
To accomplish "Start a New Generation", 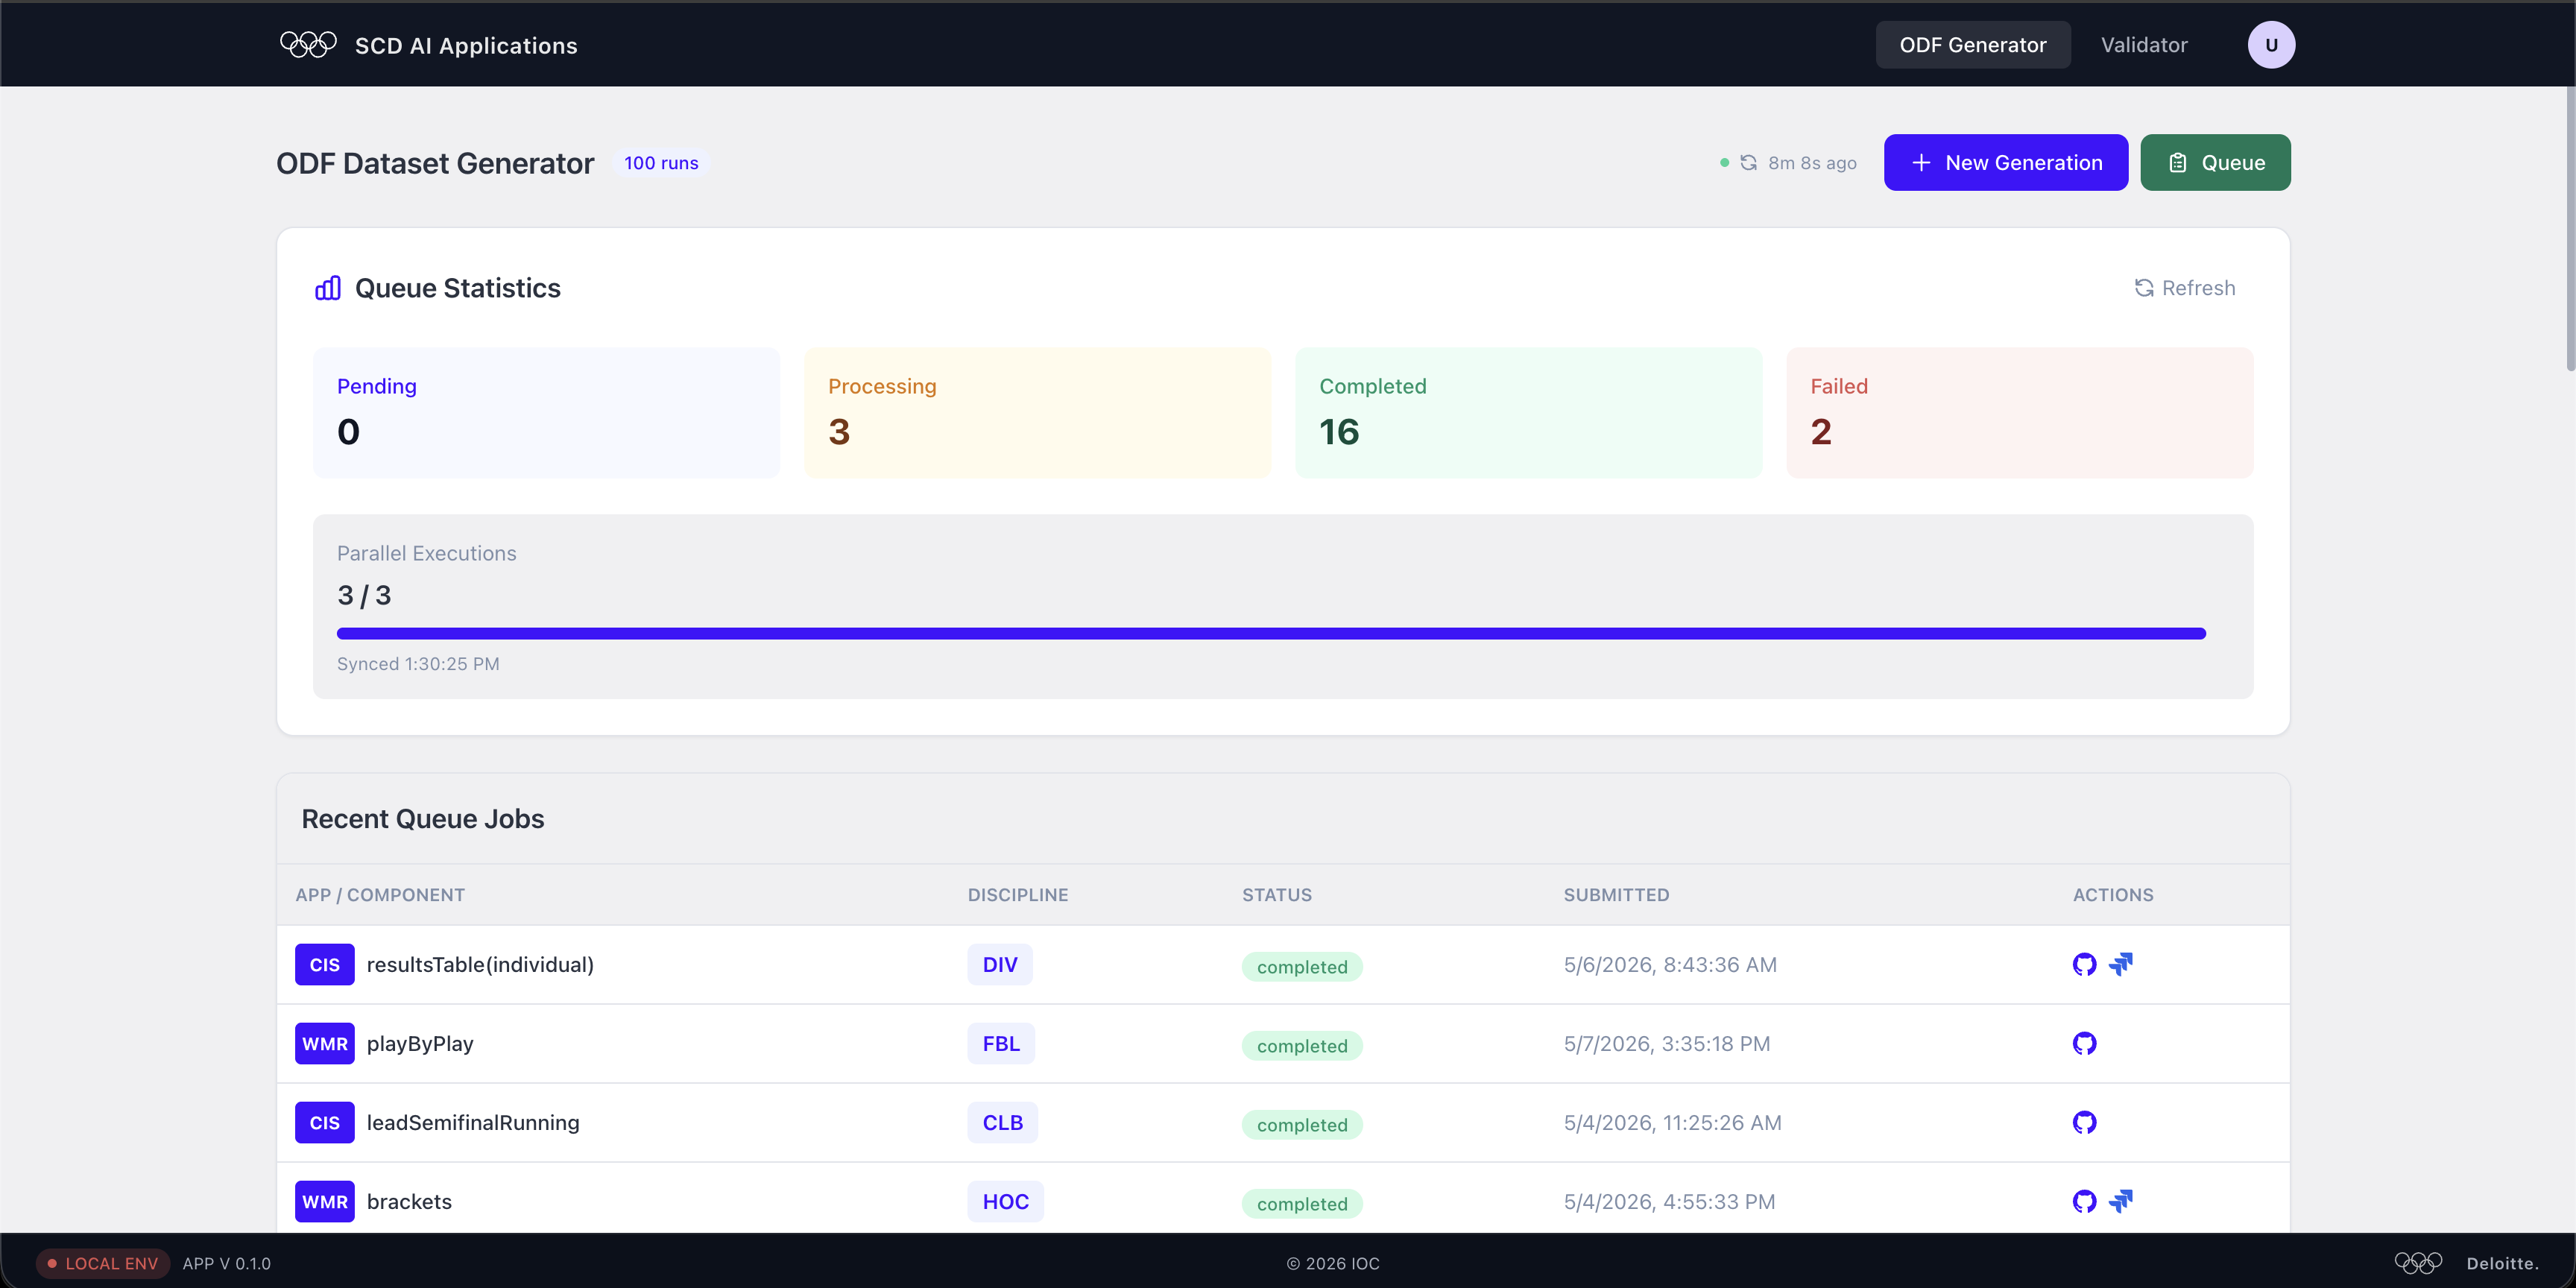I will tap(2006, 163).
